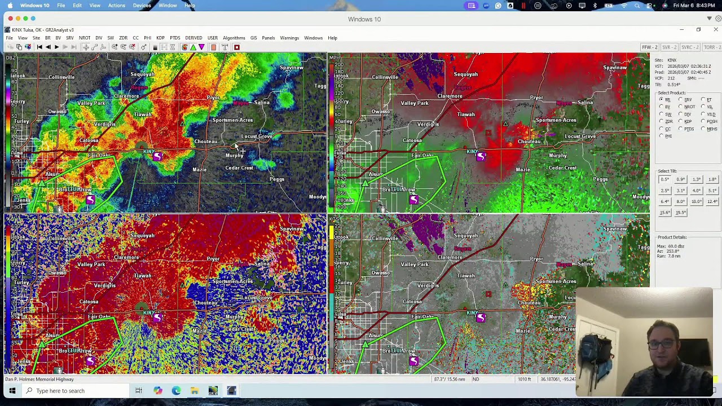Step back one frame
The image size is (722, 406).
[x=48, y=47]
